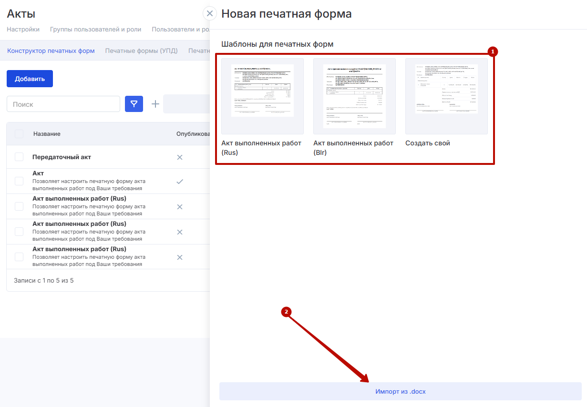
Task: Open the Настройки menu item
Action: point(23,29)
